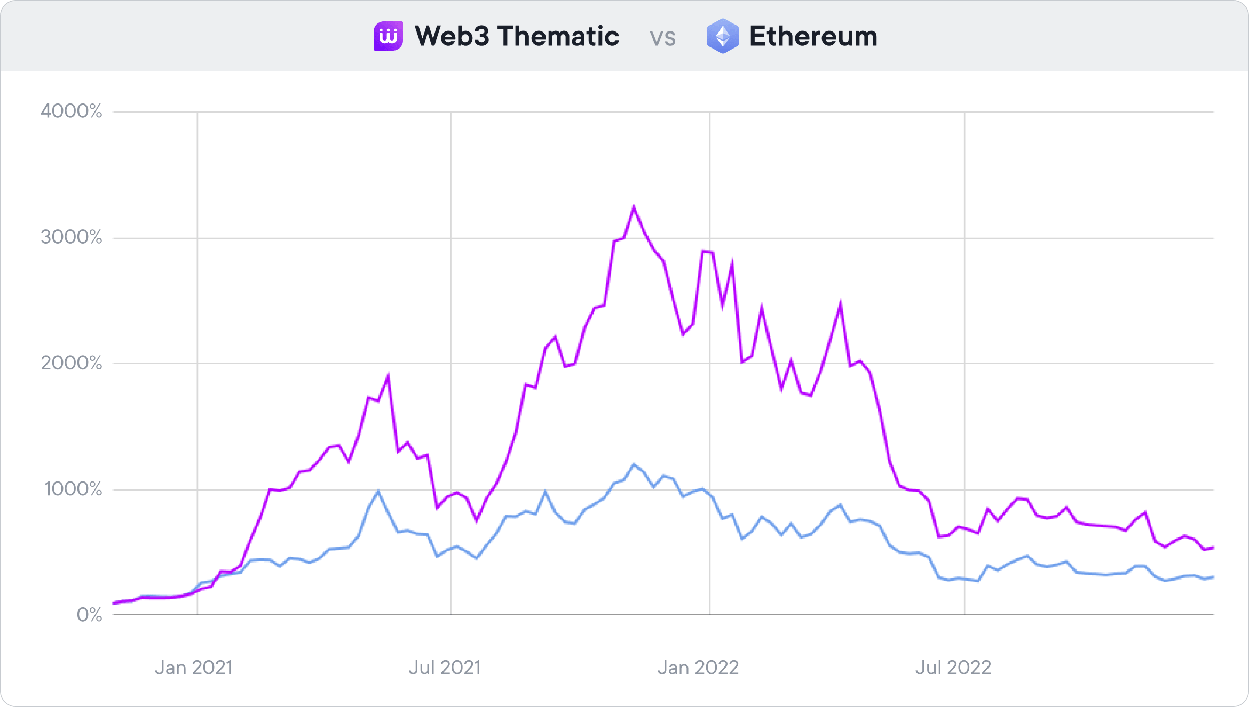Click the blue Ethereum diamond logo icon

[723, 36]
